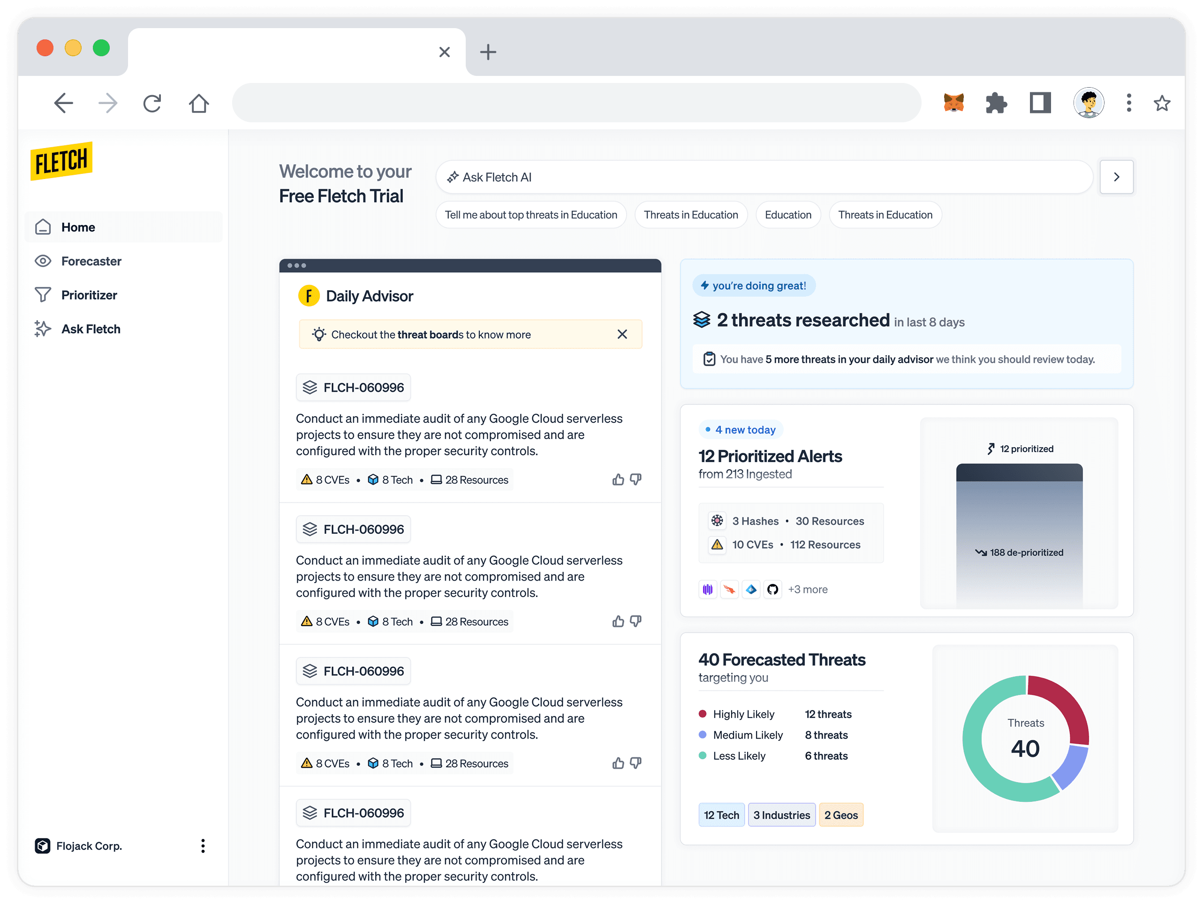1203x904 pixels.
Task: Open the '5 more threats in your daily advisor' link
Action: (849, 359)
